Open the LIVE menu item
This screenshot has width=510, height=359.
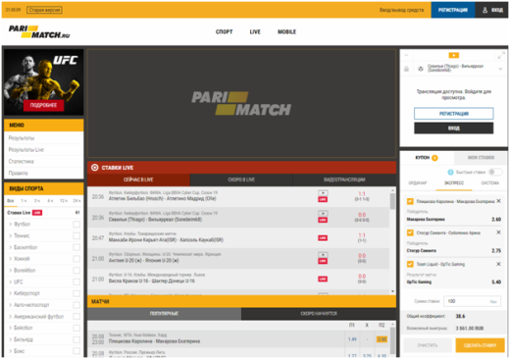(255, 31)
